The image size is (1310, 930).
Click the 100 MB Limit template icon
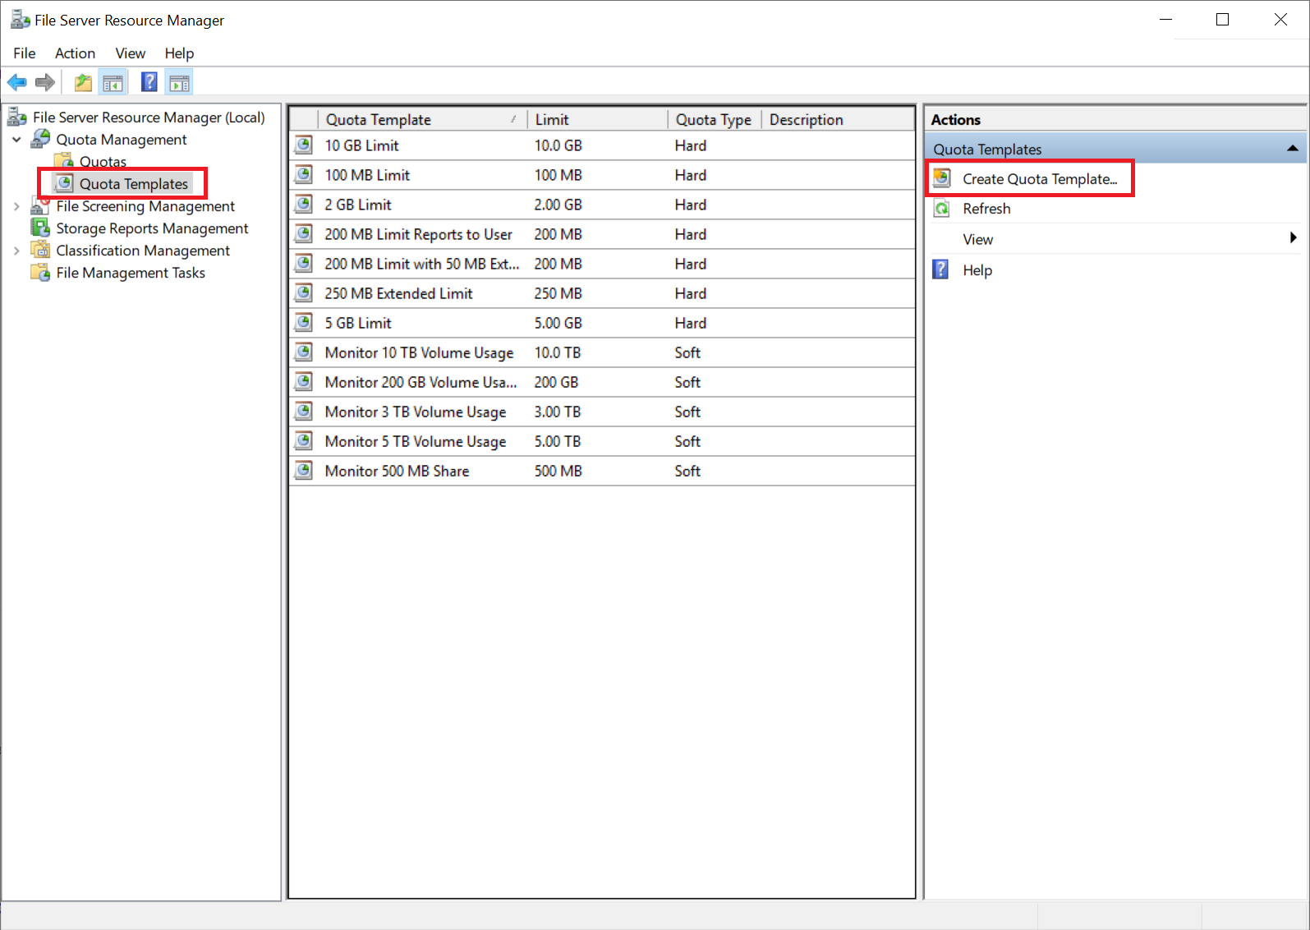pyautogui.click(x=304, y=175)
